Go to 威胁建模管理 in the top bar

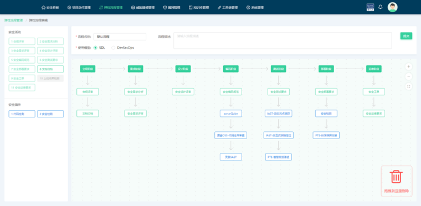coord(143,8)
